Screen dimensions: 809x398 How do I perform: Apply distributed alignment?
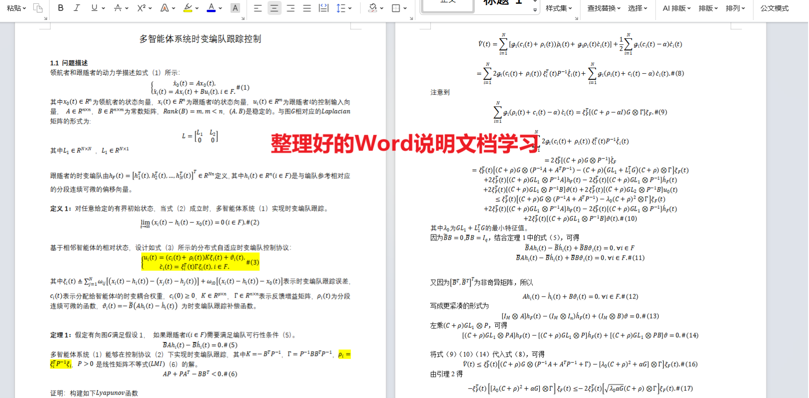point(324,8)
